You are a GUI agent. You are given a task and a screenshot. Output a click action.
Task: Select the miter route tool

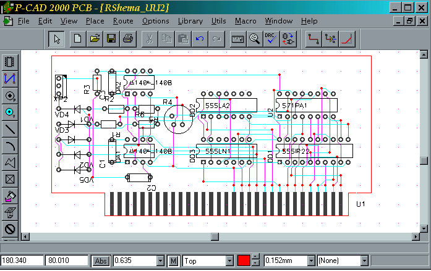(x=347, y=39)
